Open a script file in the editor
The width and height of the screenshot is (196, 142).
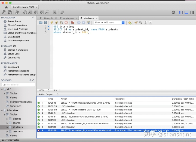point(41,23)
